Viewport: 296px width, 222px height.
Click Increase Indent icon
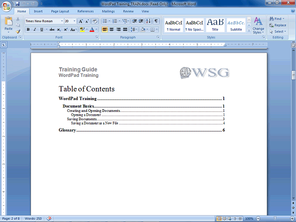[141, 21]
